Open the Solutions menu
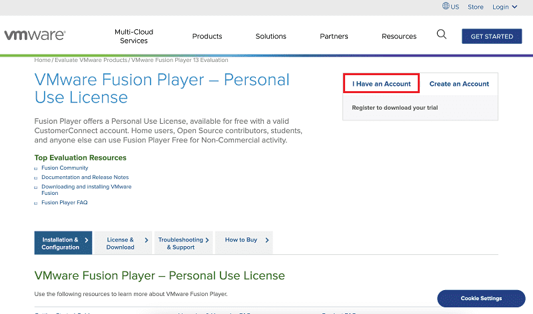 (271, 37)
